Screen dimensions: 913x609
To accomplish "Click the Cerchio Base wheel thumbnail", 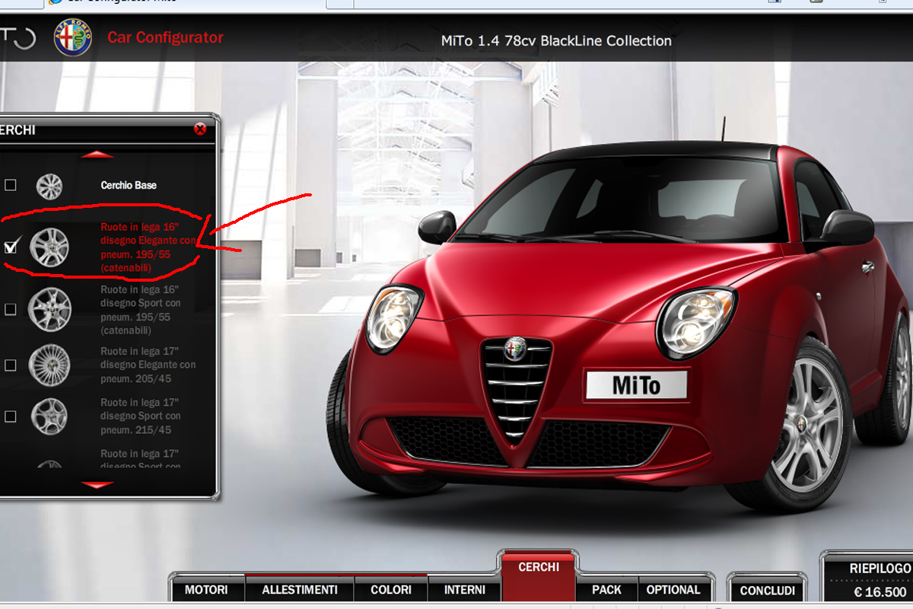I will coord(49,186).
